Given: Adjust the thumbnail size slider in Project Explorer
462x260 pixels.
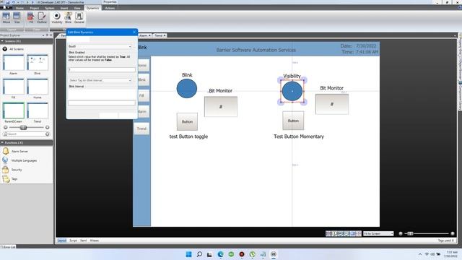Looking at the screenshot, I should [x=24, y=127].
